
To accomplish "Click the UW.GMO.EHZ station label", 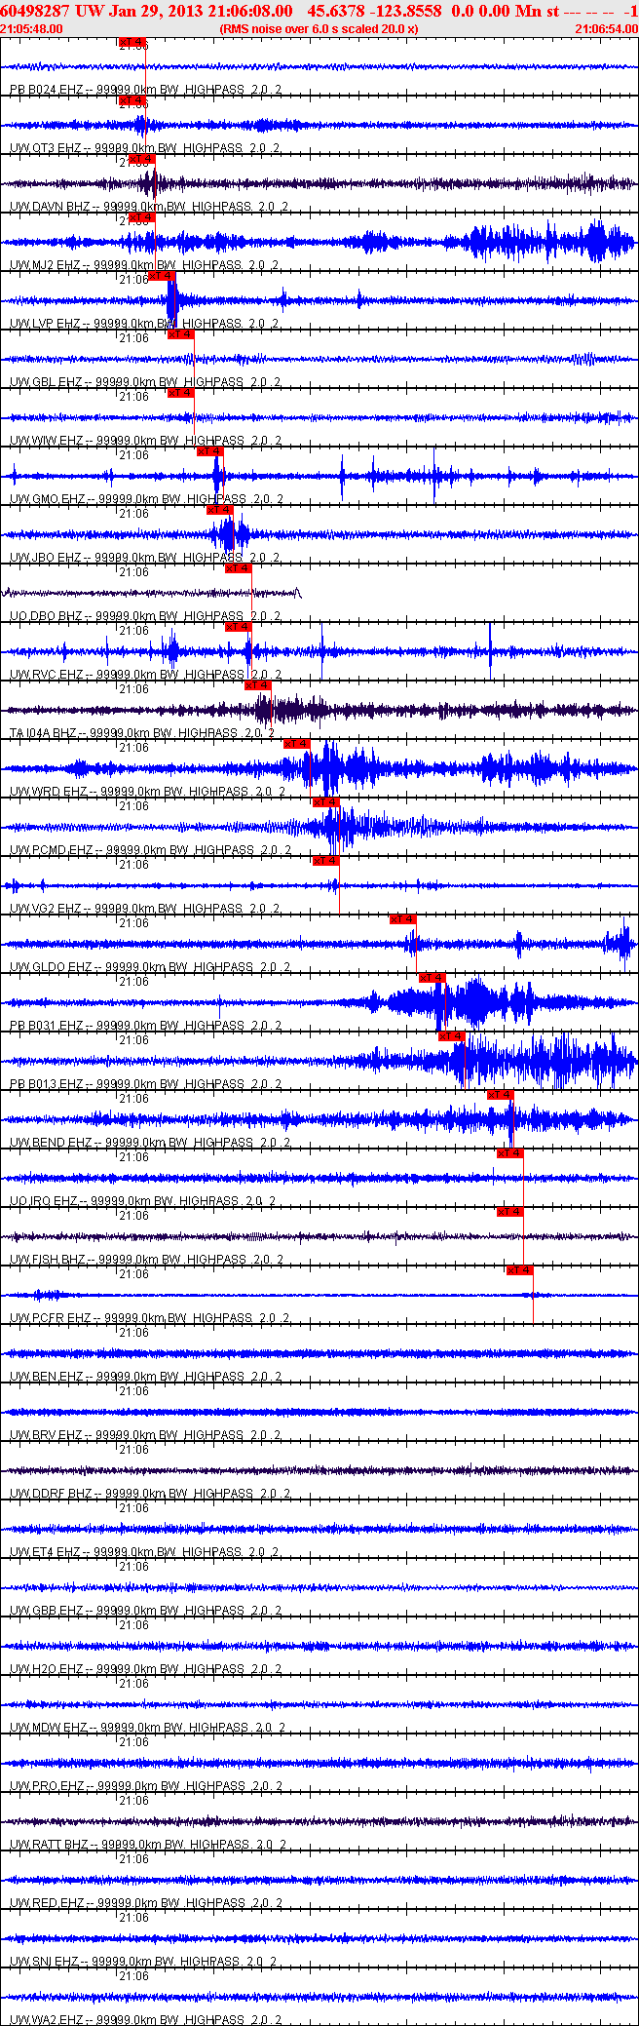I will coord(48,499).
